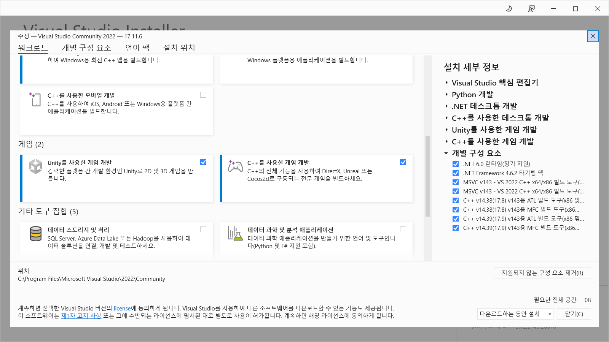Open the license link

[x=122, y=309]
